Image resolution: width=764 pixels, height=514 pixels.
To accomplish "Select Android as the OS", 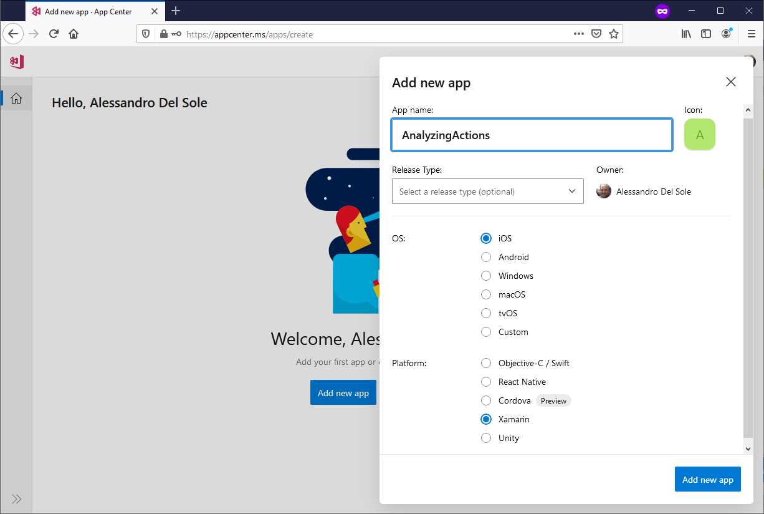I will point(486,257).
